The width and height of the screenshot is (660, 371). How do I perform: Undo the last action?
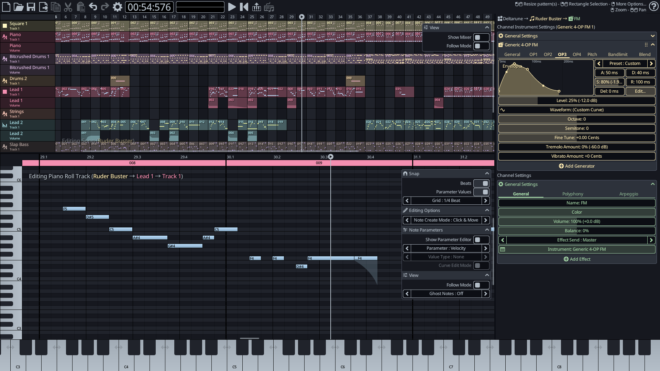click(x=93, y=7)
